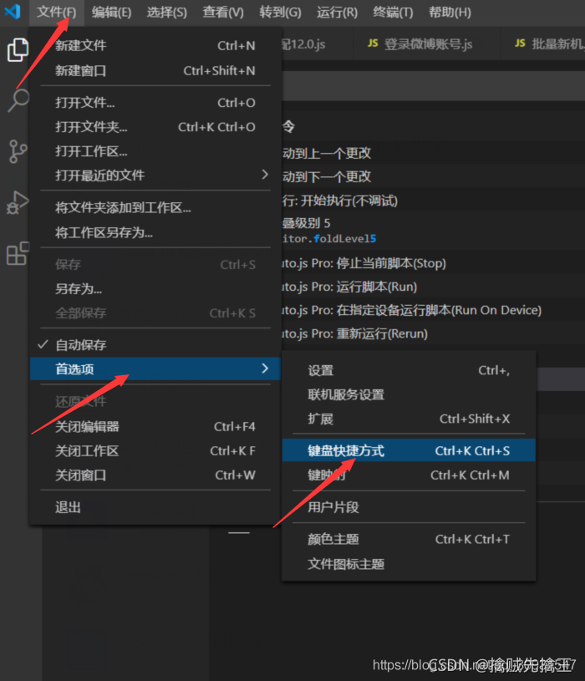Click JS icon of 登录微博账号.js tab

tap(373, 43)
